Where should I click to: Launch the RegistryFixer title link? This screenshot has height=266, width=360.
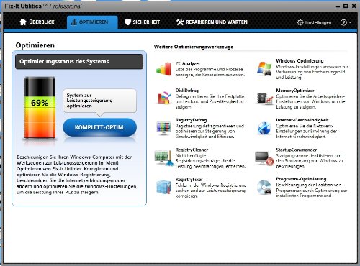tap(189, 180)
